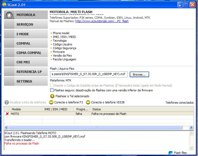The image size is (198, 156).
Task: Click 'Transferindo o loader...' log line
Action: pyautogui.click(x=20, y=140)
